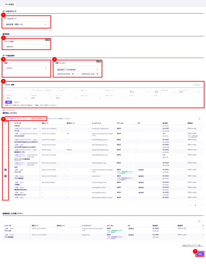Image resolution: width=206 pixels, height=264 pixels.
Task: Click fullscreen icon above buyer list table
Action: [x=199, y=119]
